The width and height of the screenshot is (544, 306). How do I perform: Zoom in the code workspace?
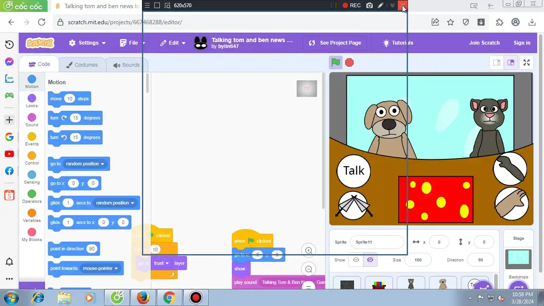pos(309,251)
